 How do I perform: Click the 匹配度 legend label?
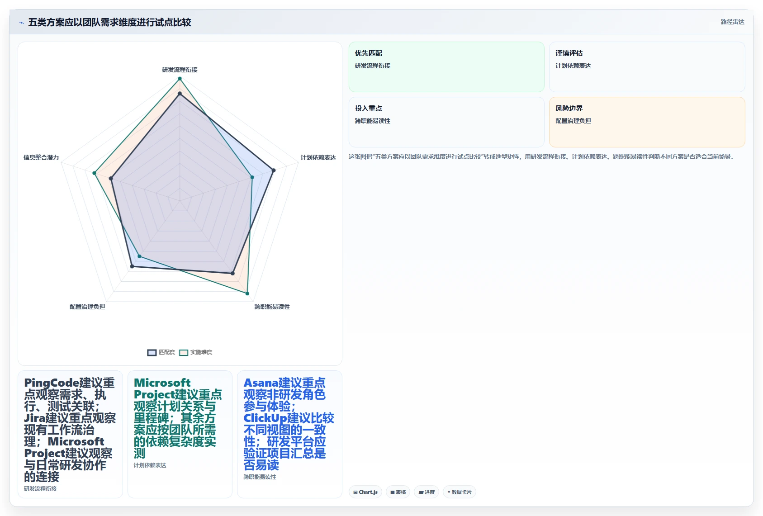(167, 352)
